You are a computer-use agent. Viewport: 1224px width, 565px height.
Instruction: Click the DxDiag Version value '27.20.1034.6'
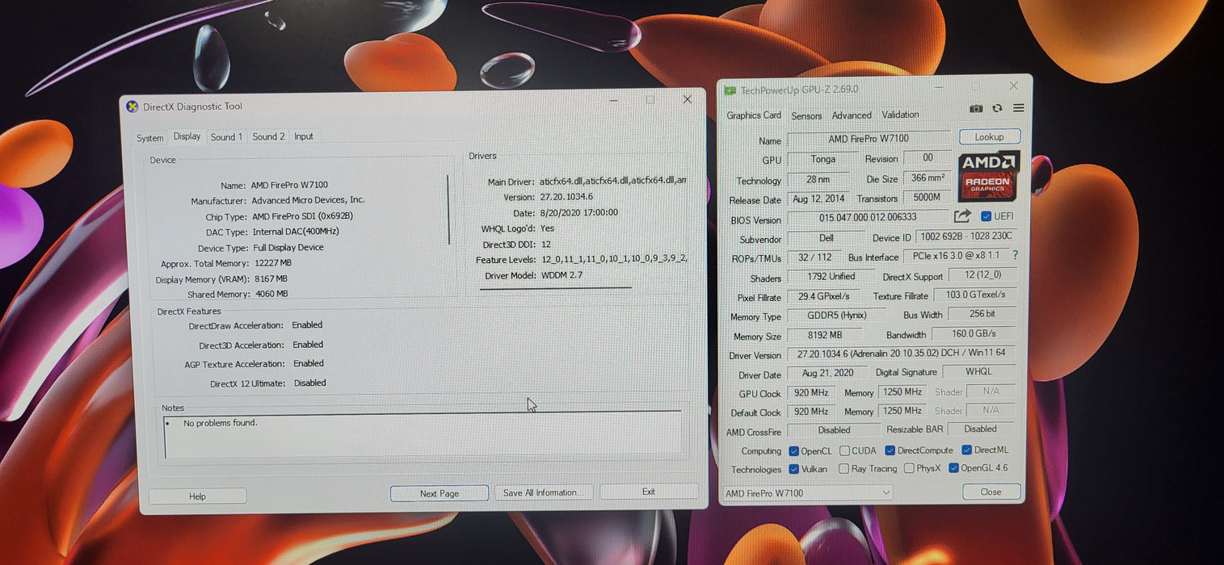tap(566, 197)
